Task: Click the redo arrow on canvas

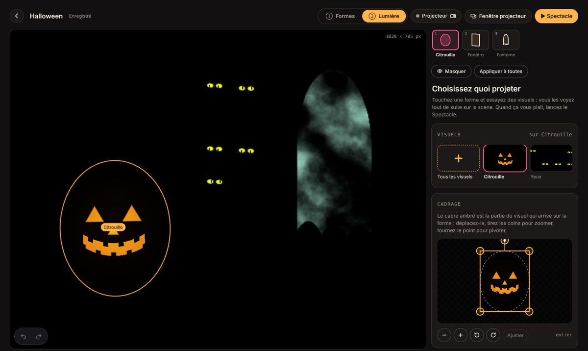Action: (39, 337)
